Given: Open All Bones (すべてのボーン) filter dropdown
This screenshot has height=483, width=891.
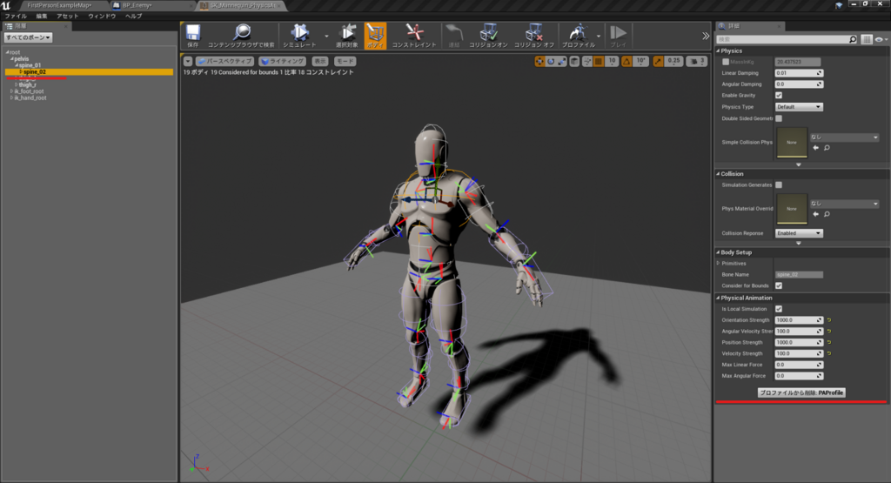Looking at the screenshot, I should point(29,37).
